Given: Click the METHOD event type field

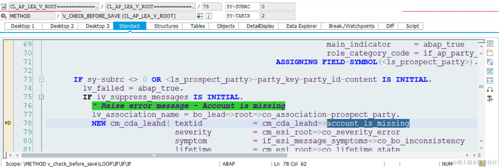Looking at the screenshot, I should pyautogui.click(x=32, y=16).
